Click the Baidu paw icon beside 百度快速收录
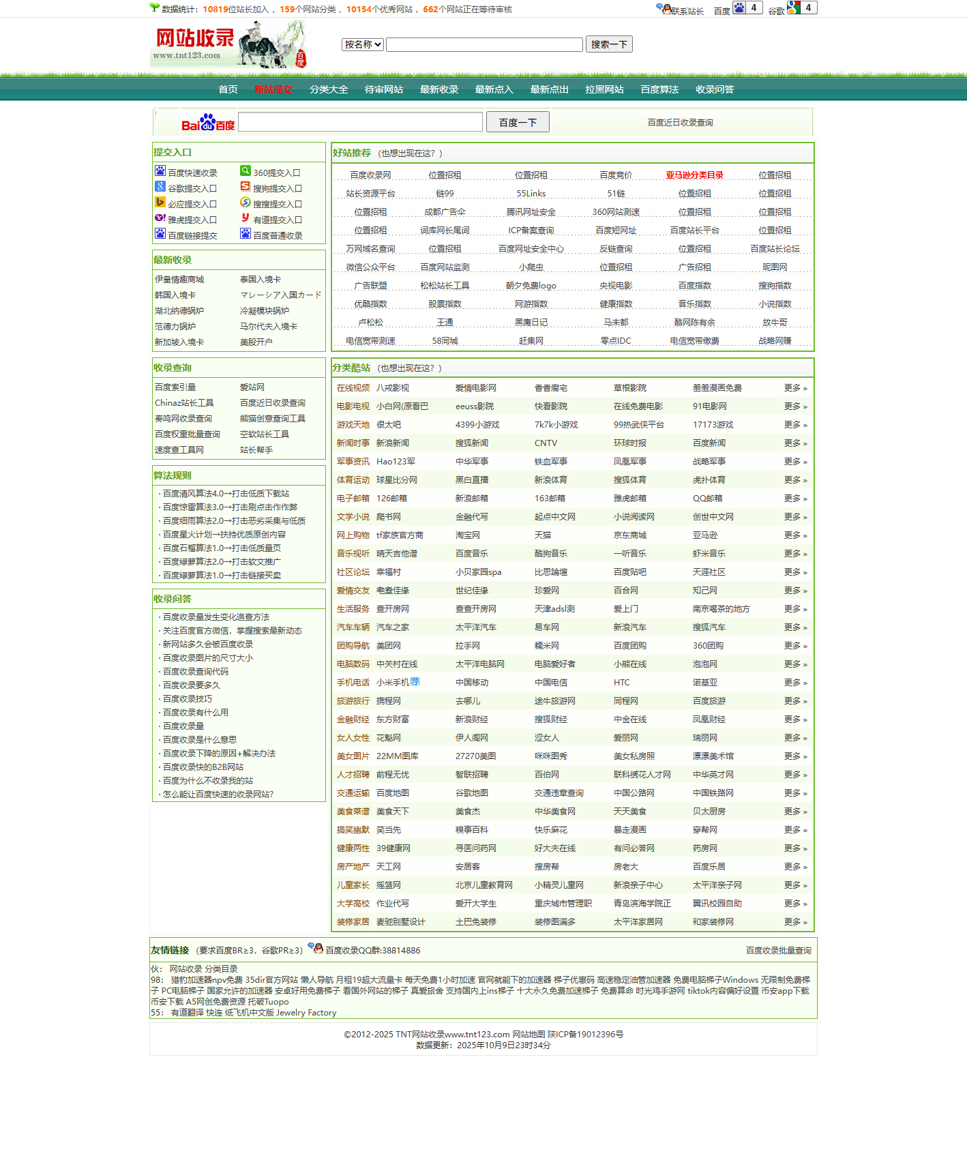 pos(160,171)
